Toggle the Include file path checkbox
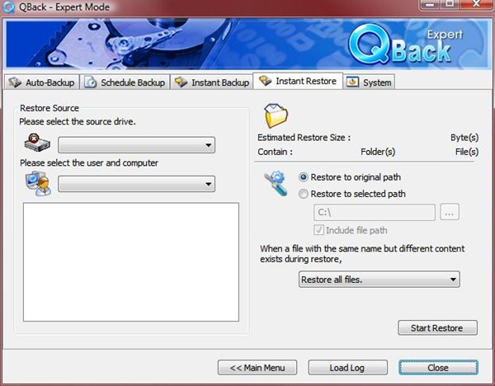The width and height of the screenshot is (495, 386). (x=318, y=229)
